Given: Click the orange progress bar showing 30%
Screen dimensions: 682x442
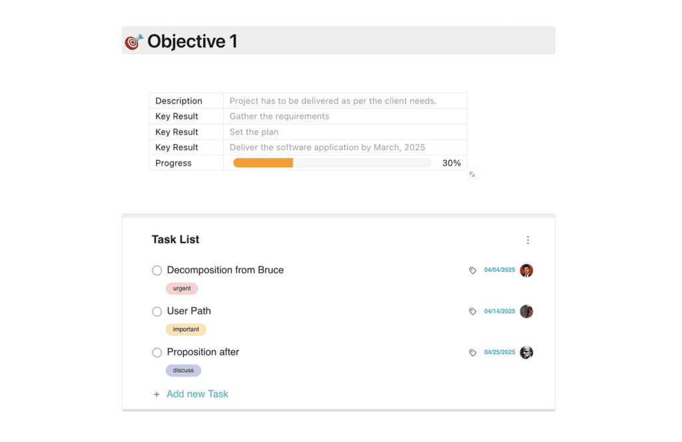Looking at the screenshot, I should click(262, 162).
